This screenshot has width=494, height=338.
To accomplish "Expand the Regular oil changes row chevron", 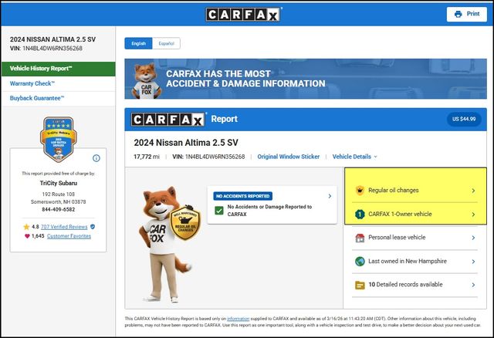I will [473, 190].
